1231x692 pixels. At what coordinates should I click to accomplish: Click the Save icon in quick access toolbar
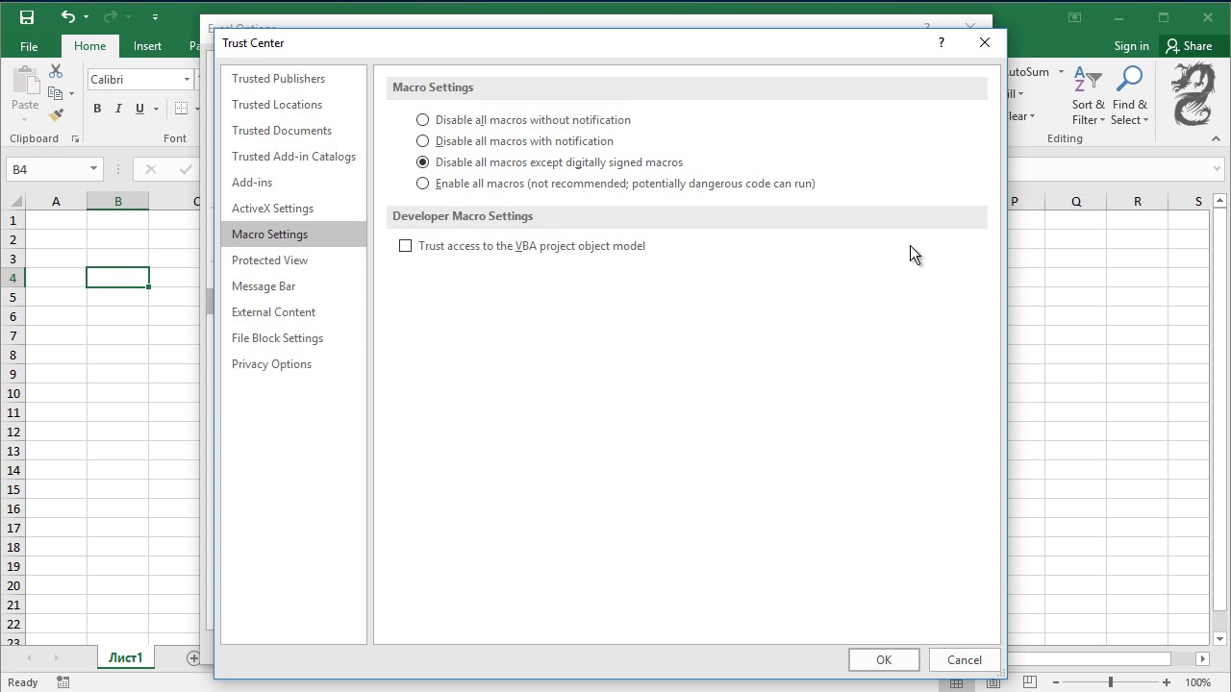coord(27,17)
